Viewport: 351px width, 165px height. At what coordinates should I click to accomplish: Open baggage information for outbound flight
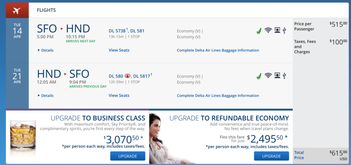point(218,50)
